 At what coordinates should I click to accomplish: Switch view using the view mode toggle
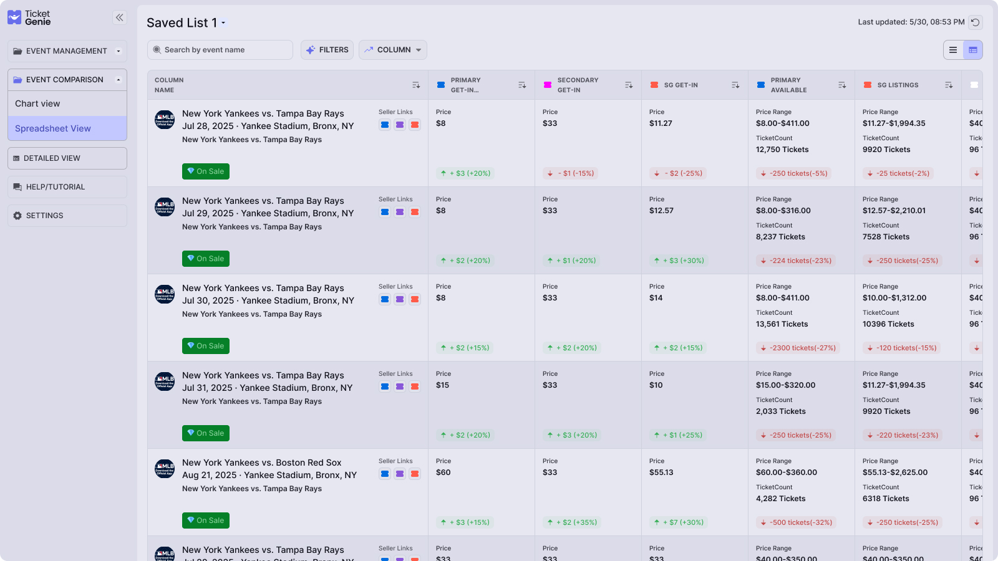964,49
